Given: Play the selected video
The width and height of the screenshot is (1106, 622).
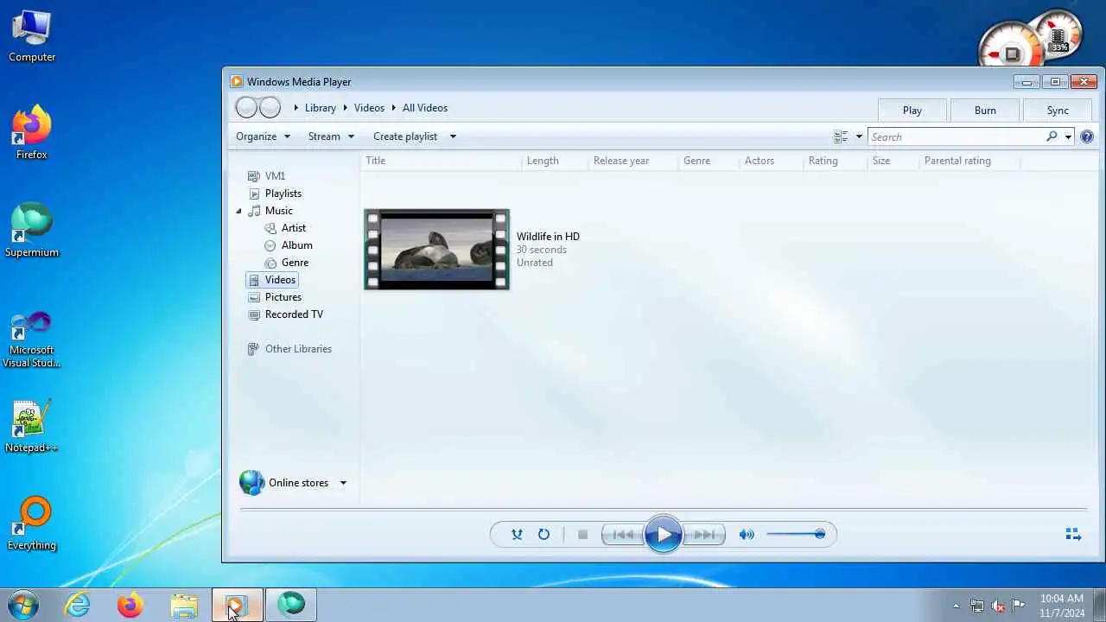Looking at the screenshot, I should 664,534.
